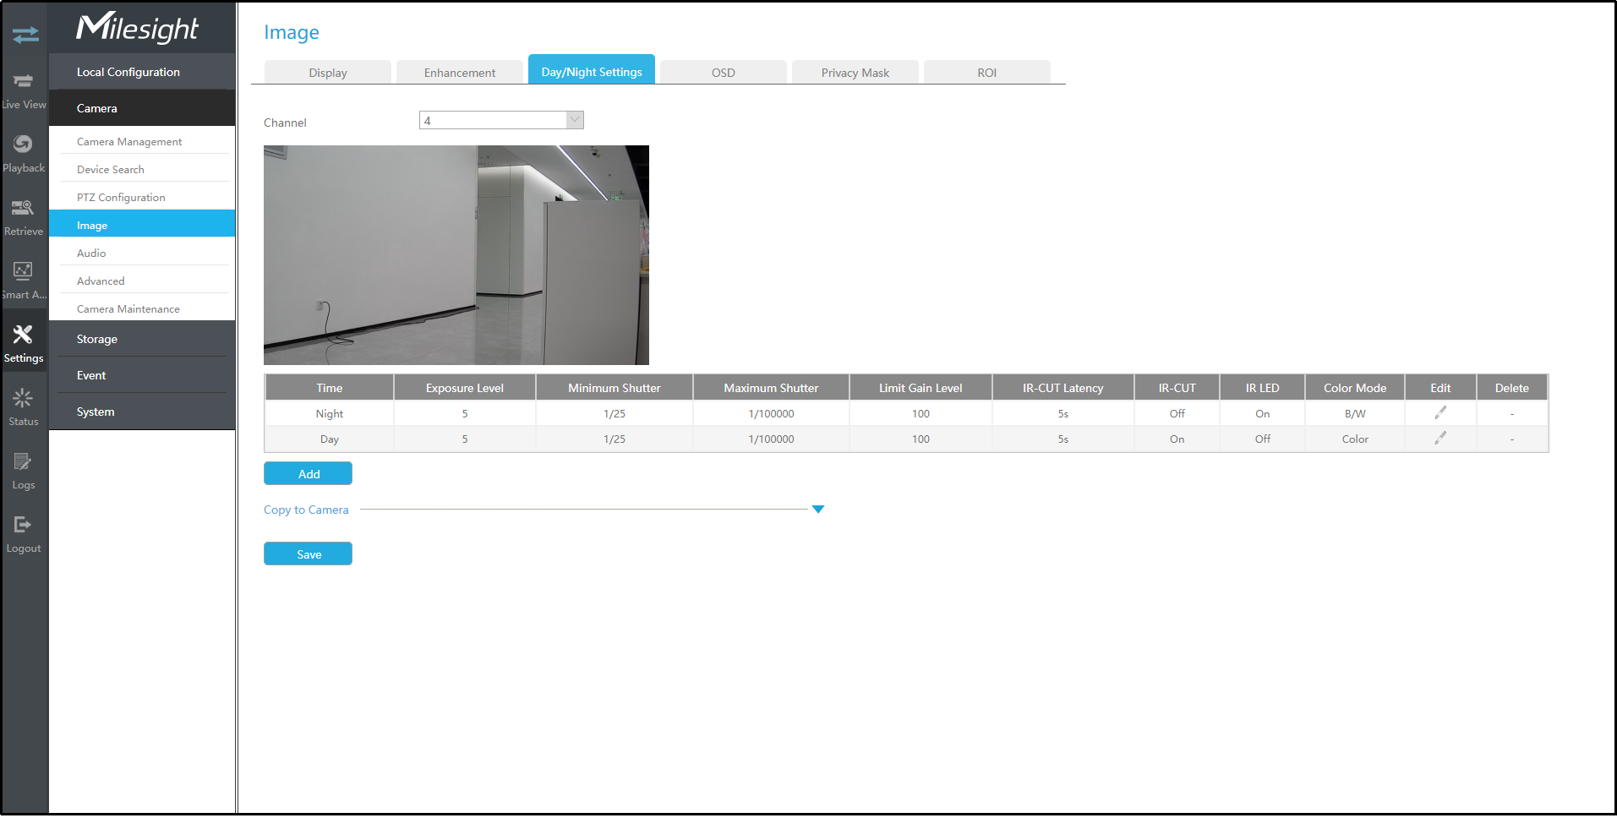Switch to the Enhancement tab
1617x818 pixels.
(459, 73)
